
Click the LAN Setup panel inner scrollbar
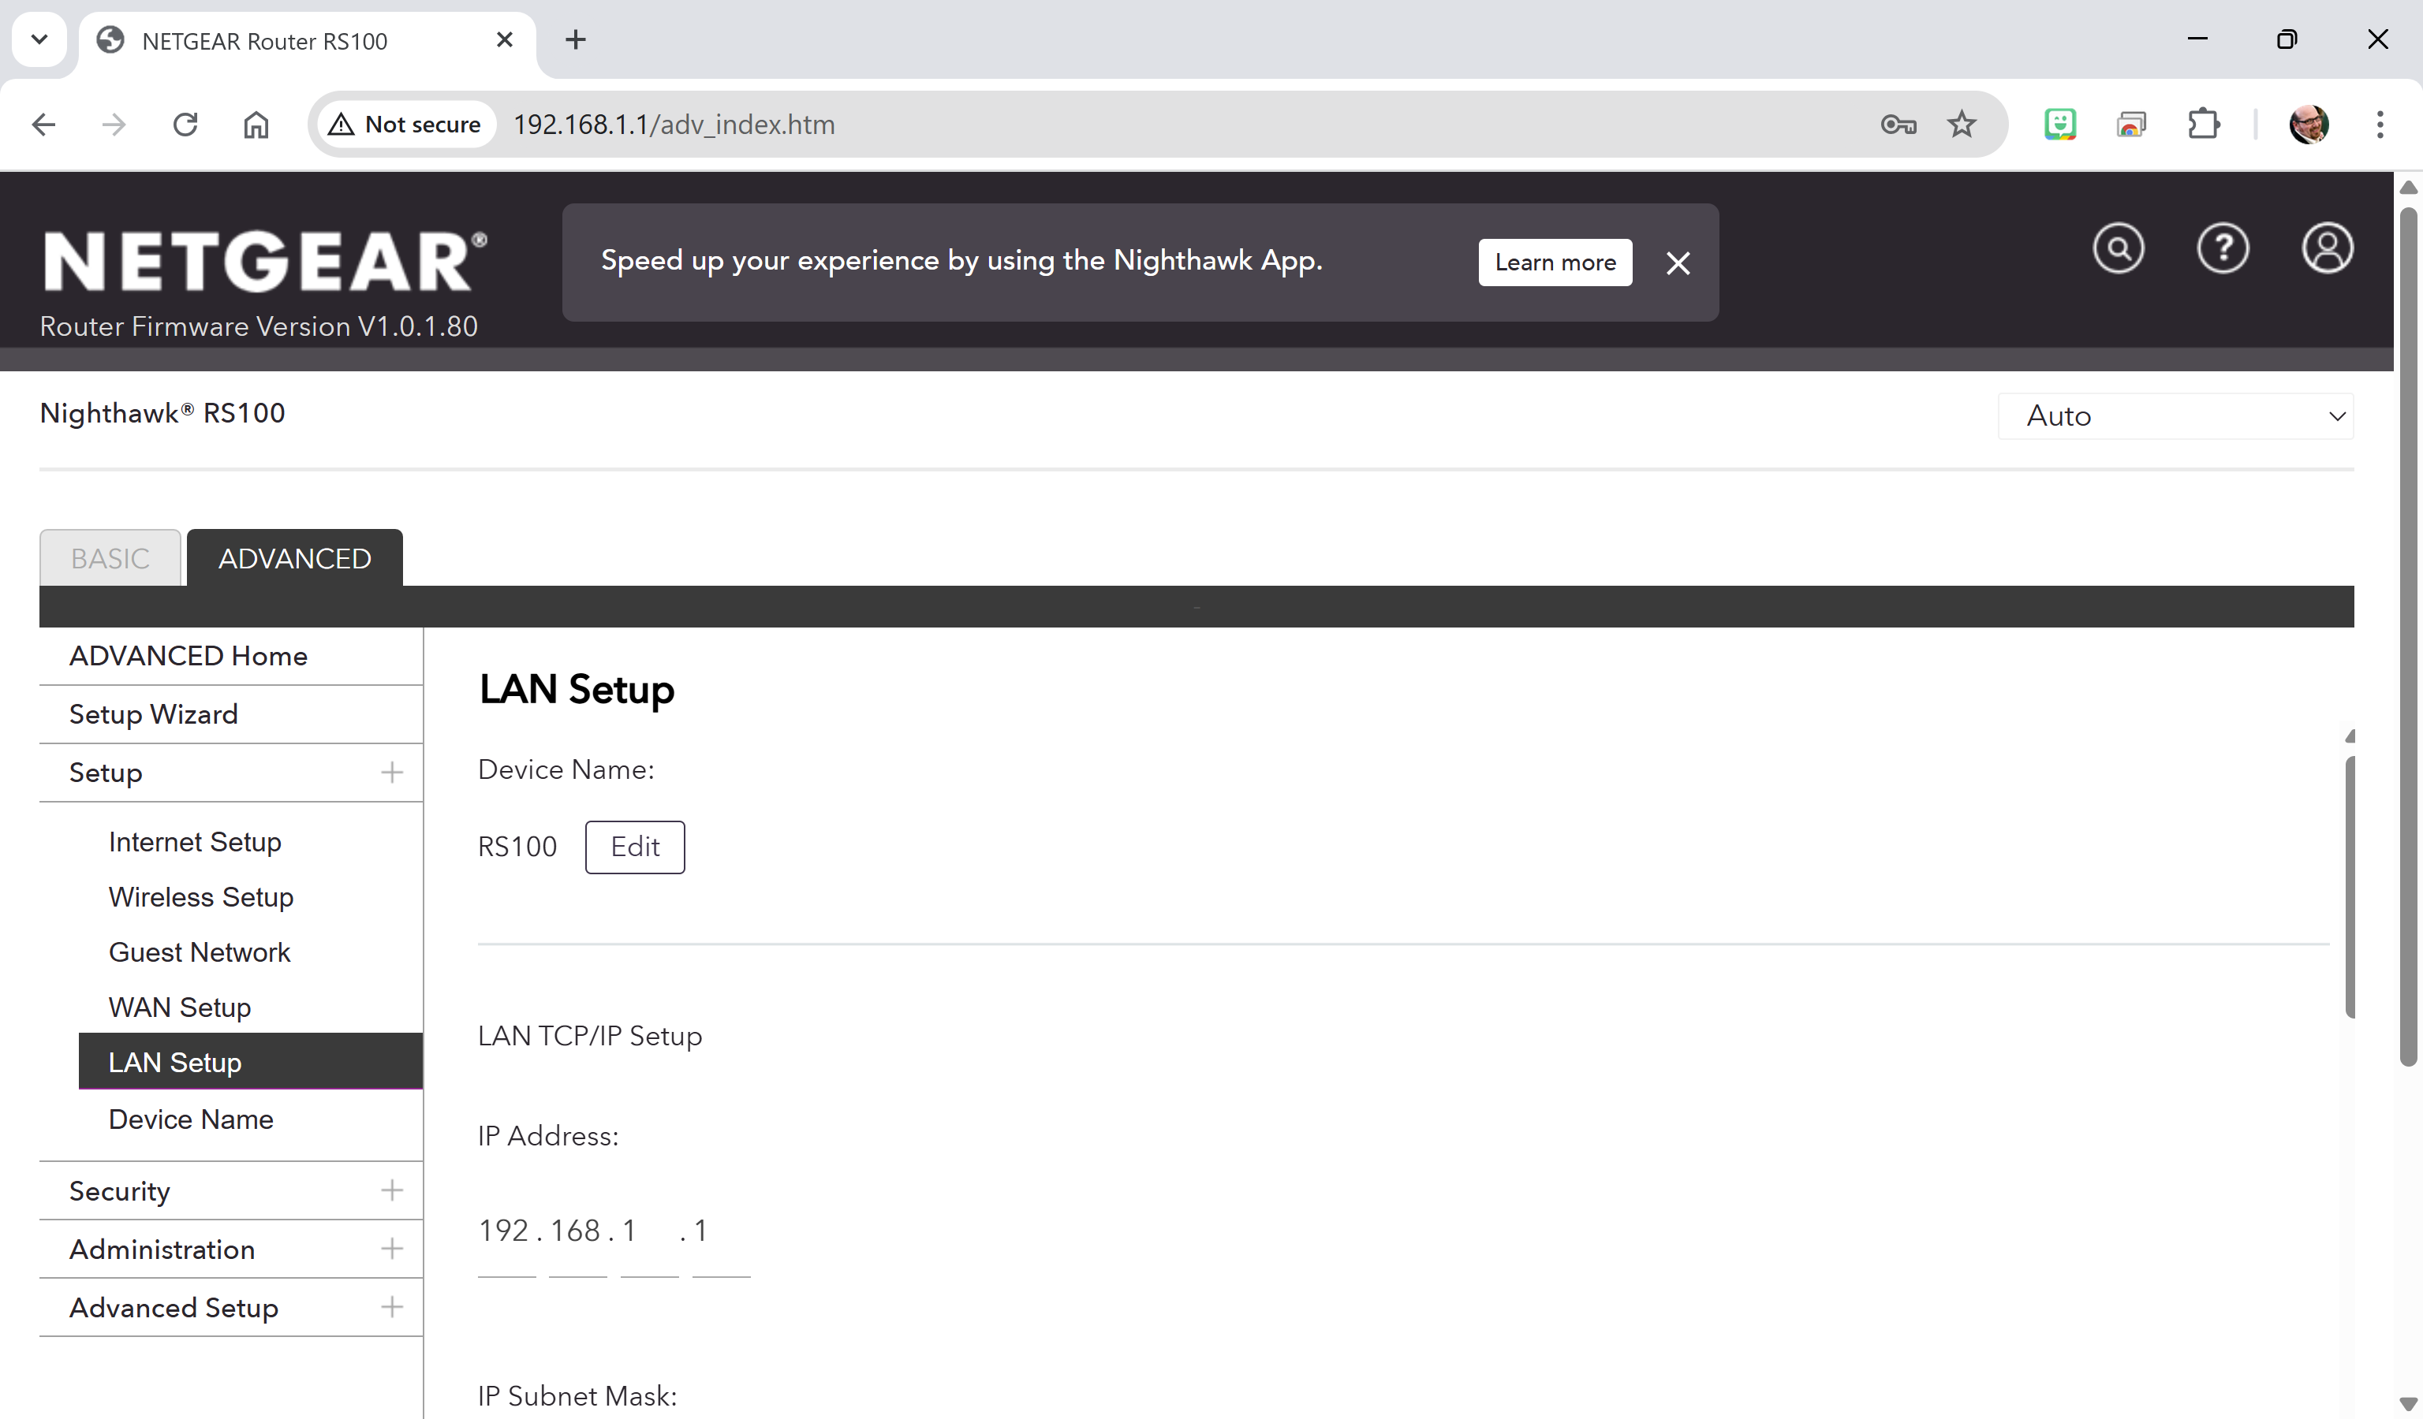[x=2350, y=887]
